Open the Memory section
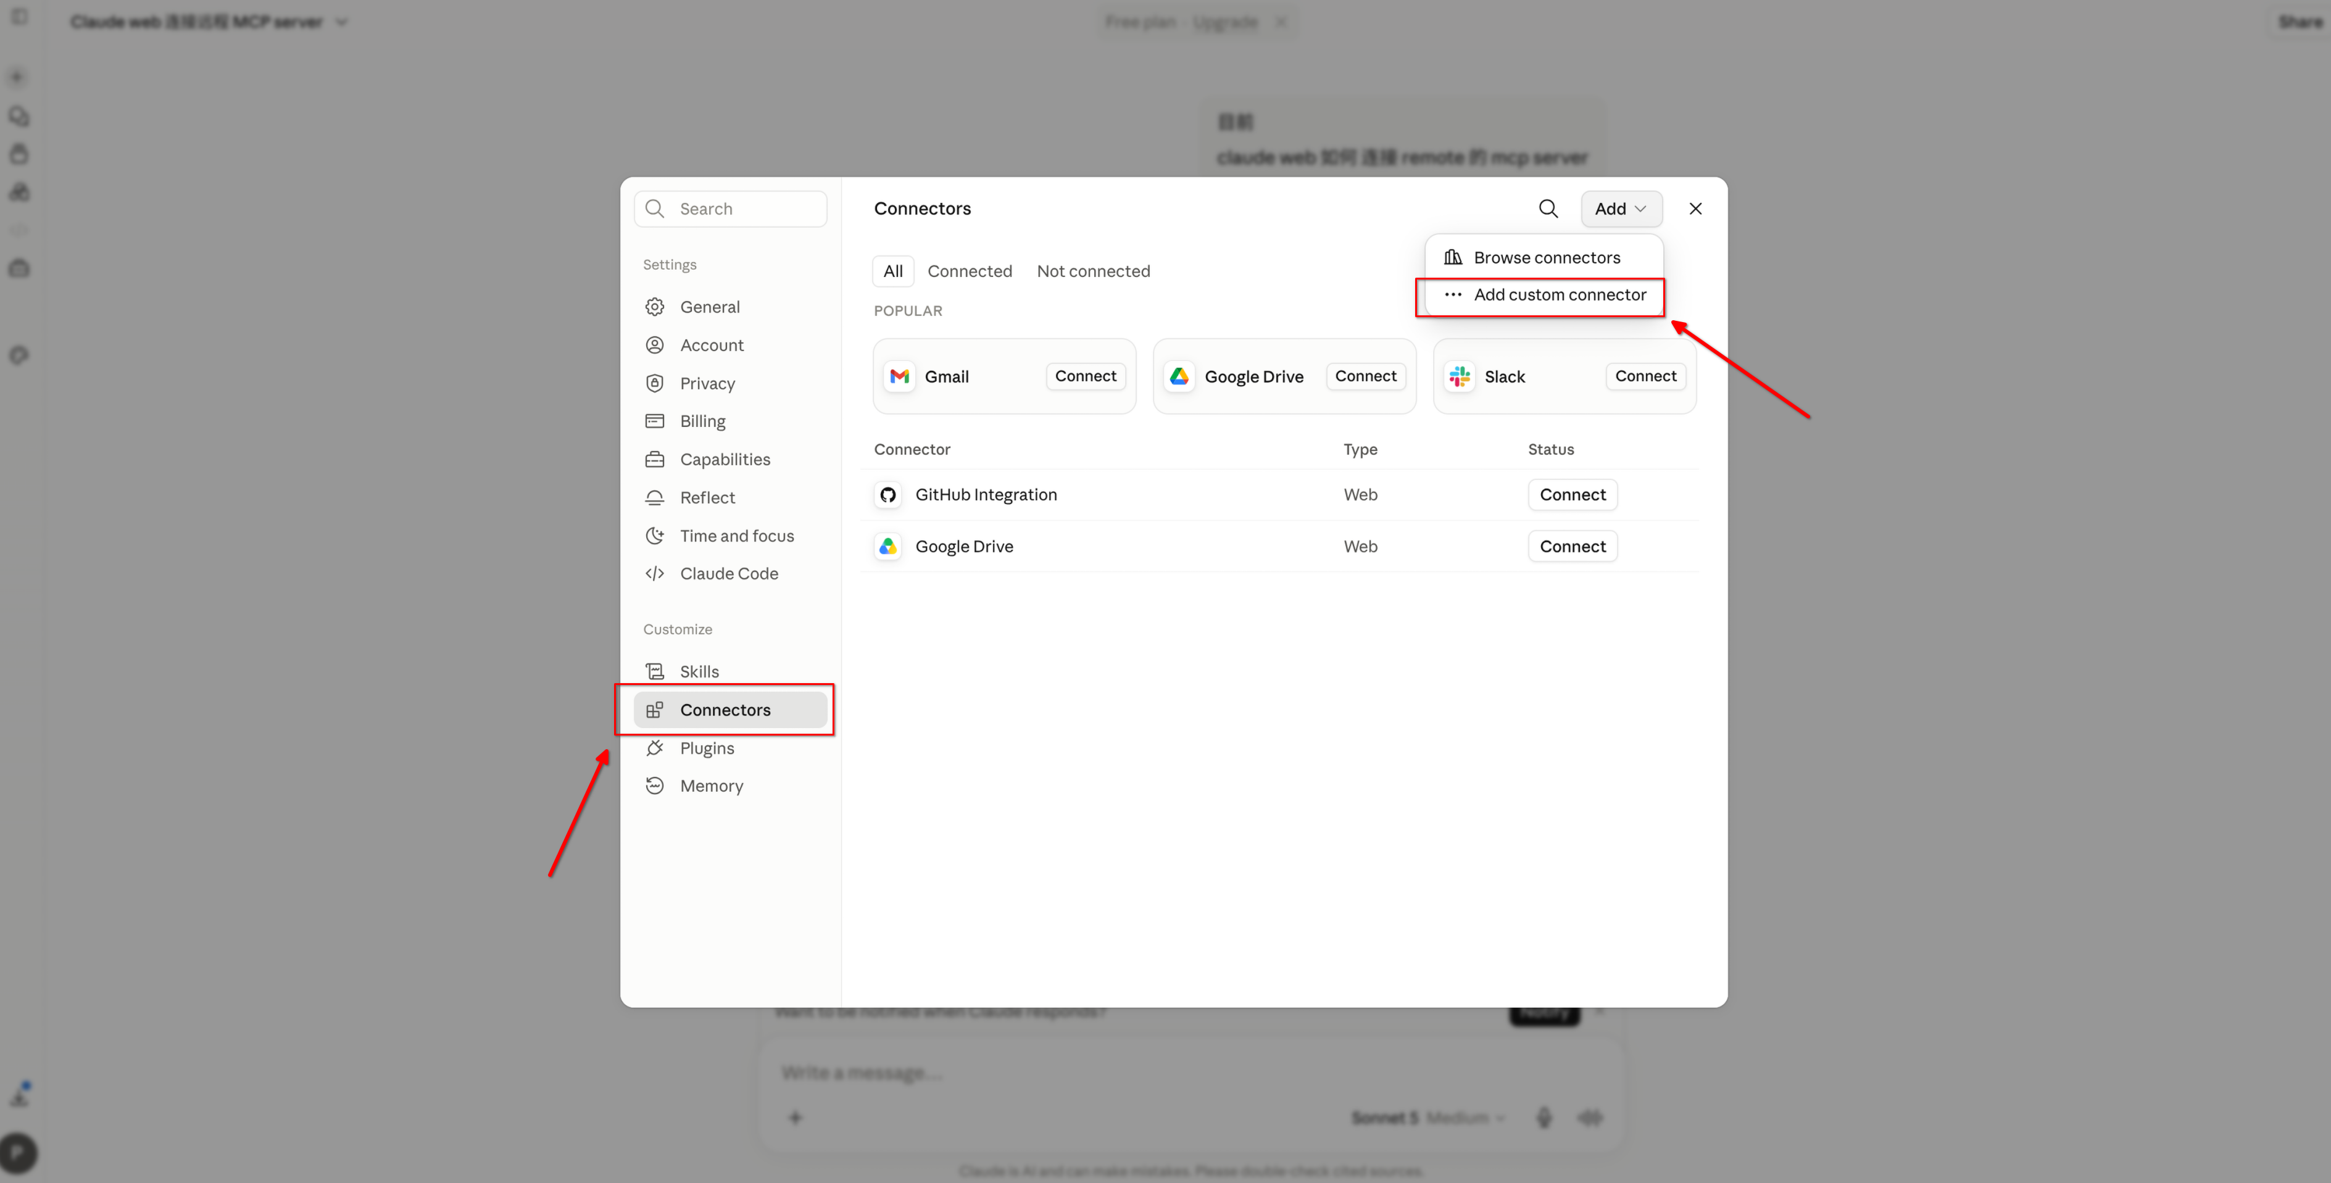Viewport: 2331px width, 1183px height. 730,786
